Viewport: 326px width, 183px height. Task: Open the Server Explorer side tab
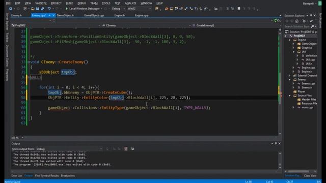coord(7,21)
